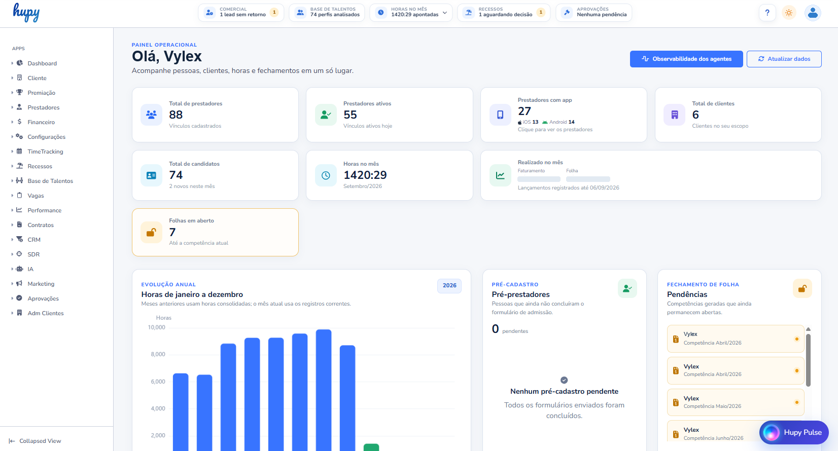This screenshot has width=838, height=451.
Task: Expand the SDR sidebar chevron
Action: click(12, 254)
